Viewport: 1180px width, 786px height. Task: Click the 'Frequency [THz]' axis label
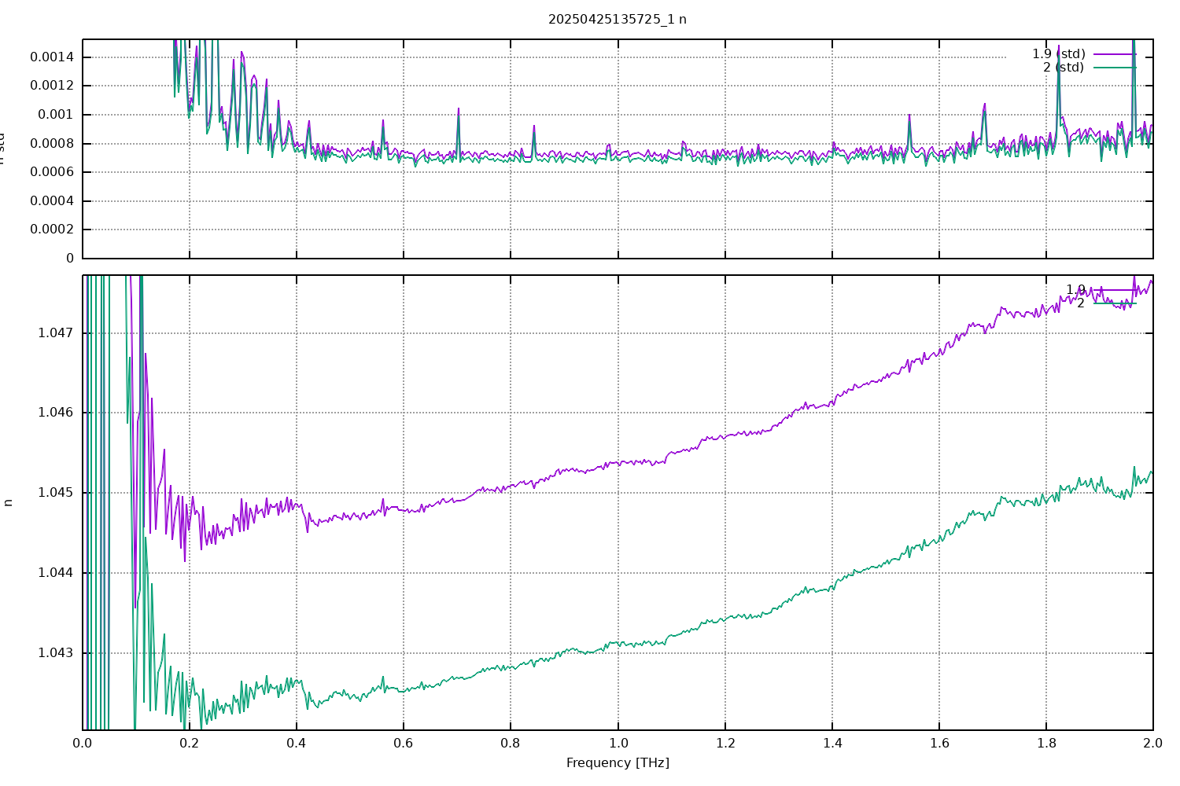(618, 762)
